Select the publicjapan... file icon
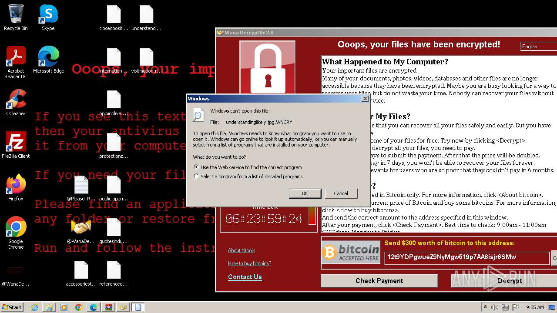 pos(114,188)
